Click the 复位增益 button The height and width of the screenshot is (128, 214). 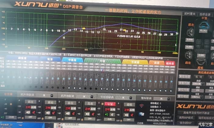(183, 96)
